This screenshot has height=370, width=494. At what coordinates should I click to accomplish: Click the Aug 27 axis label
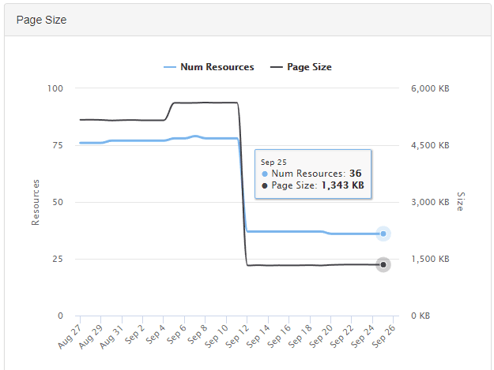click(70, 337)
